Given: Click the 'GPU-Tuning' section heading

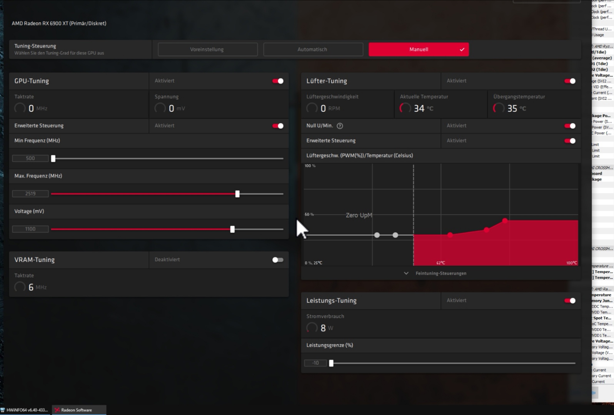Looking at the screenshot, I should click(32, 81).
